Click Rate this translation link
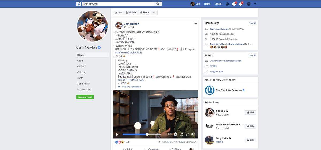This screenshot has height=150, width=321. click(x=131, y=87)
